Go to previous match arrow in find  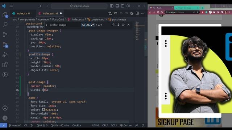pyautogui.click(x=113, y=25)
